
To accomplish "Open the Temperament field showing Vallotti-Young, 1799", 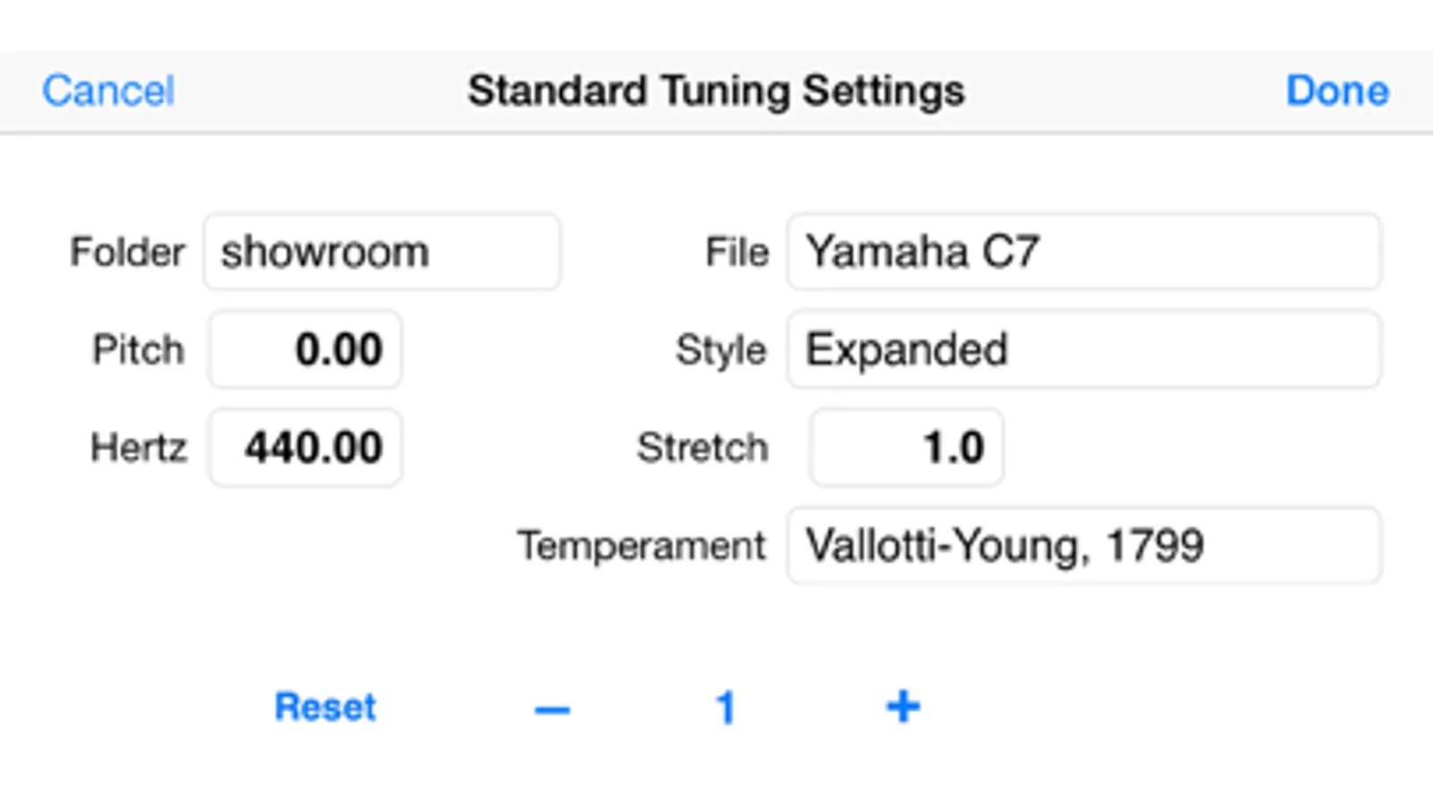I will click(1083, 545).
